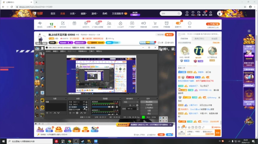Go to 直播 in Douyu navigation

[x=62, y=14]
